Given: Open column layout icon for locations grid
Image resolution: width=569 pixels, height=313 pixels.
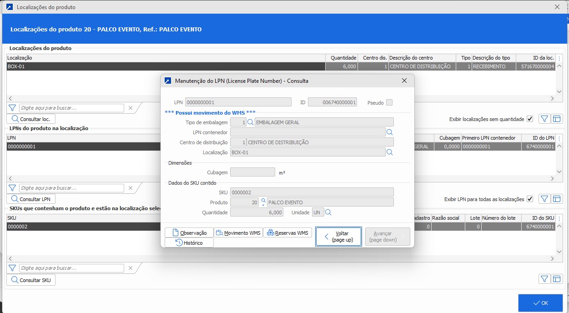Looking at the screenshot, I should 556,119.
